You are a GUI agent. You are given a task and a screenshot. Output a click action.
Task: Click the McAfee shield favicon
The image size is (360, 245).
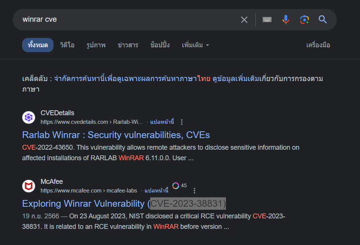29,186
